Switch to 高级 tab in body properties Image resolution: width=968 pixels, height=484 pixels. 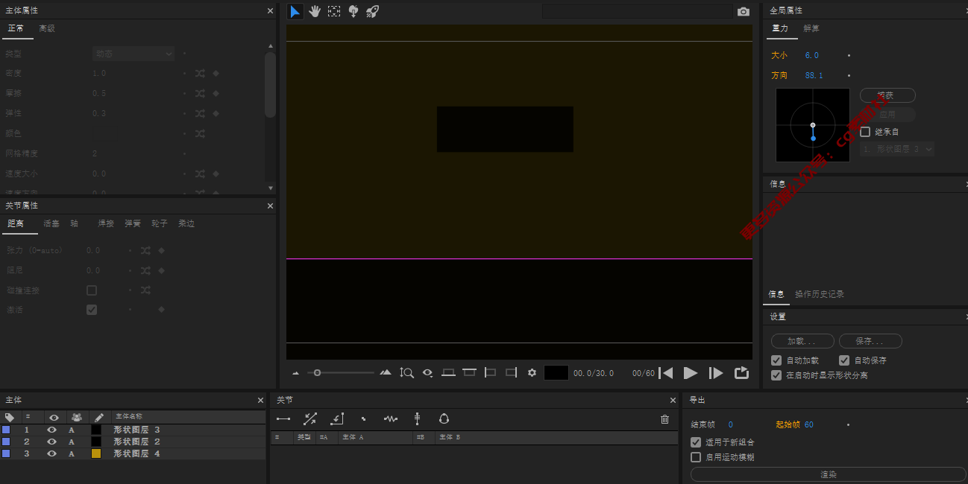(x=47, y=28)
